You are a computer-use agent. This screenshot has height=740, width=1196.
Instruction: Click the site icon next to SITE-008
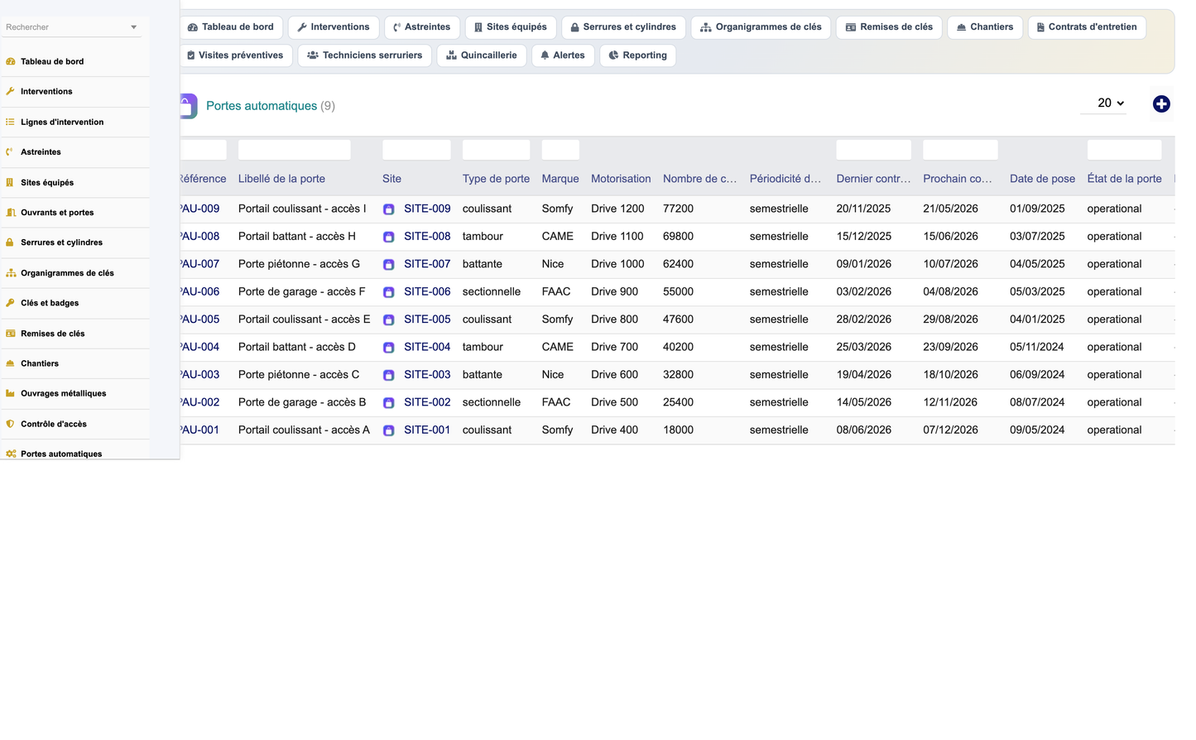[x=388, y=237]
